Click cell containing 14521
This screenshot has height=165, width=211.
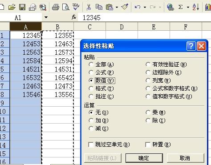coord(25,69)
